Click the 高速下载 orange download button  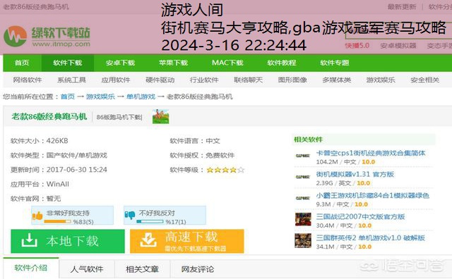tap(186, 242)
